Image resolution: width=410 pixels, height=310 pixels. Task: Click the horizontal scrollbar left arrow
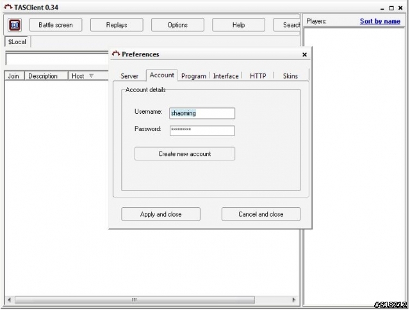click(10, 300)
